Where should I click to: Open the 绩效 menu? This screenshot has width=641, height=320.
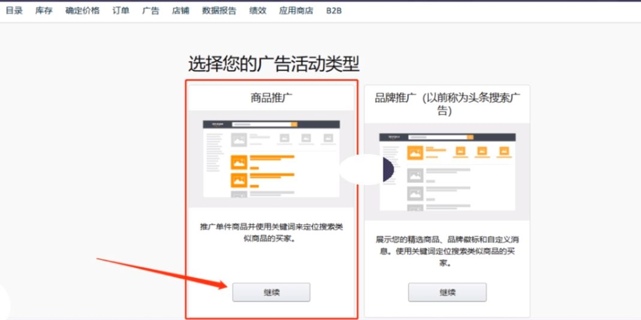258,11
